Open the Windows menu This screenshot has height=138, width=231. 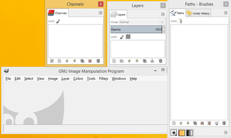[119, 79]
